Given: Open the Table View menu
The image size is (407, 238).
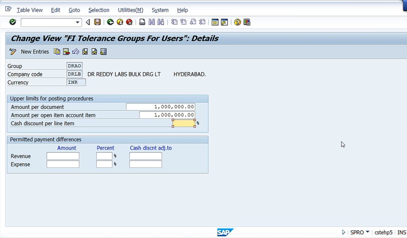Looking at the screenshot, I should click(x=29, y=10).
